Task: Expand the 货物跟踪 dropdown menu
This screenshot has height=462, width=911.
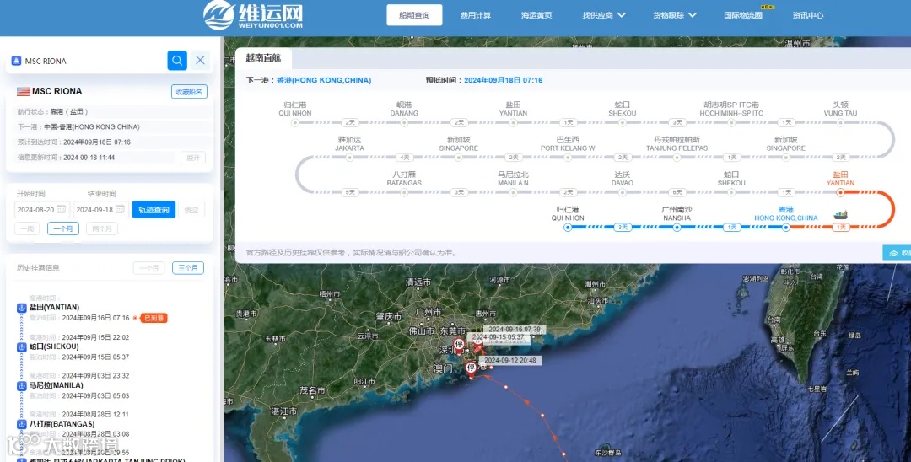Action: coord(675,16)
